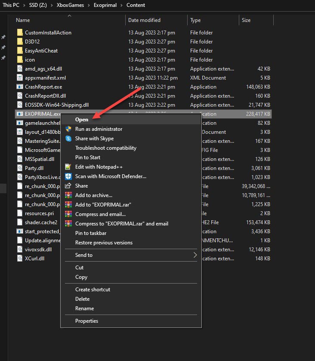Viewport: 315px width, 361px height.
Task: Open Properties from context menu
Action: pyautogui.click(x=131, y=321)
